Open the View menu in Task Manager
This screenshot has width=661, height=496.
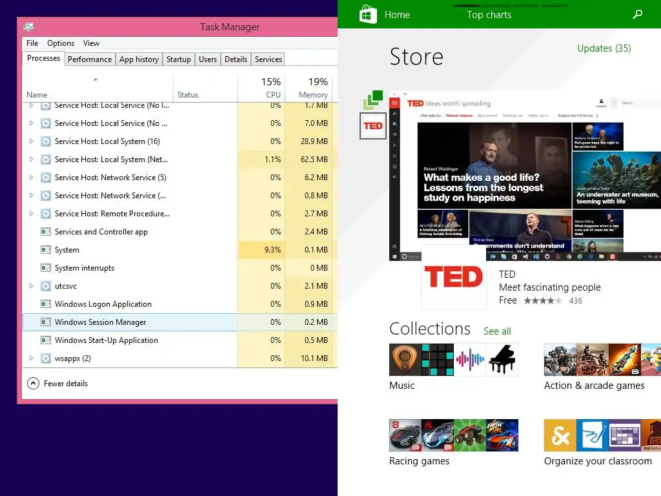point(91,43)
